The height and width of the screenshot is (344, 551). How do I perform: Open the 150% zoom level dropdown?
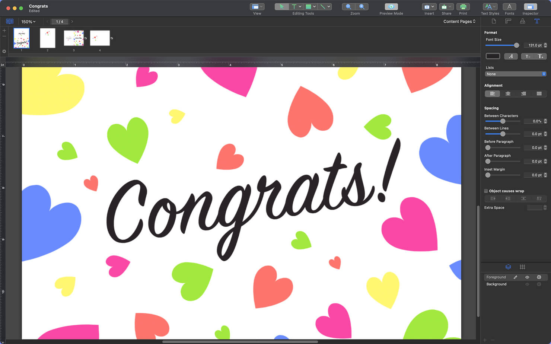[x=28, y=22]
